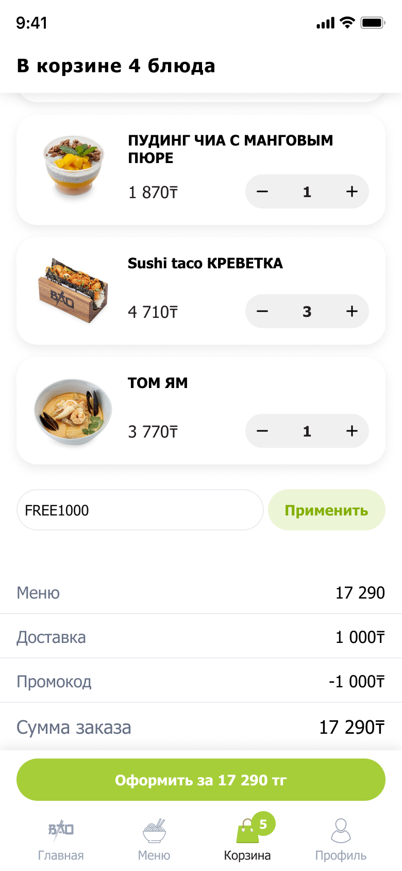Focus the FREE1000 promo code field

pos(140,510)
